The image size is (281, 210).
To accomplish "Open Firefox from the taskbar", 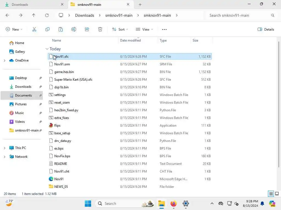I will click(x=173, y=203).
